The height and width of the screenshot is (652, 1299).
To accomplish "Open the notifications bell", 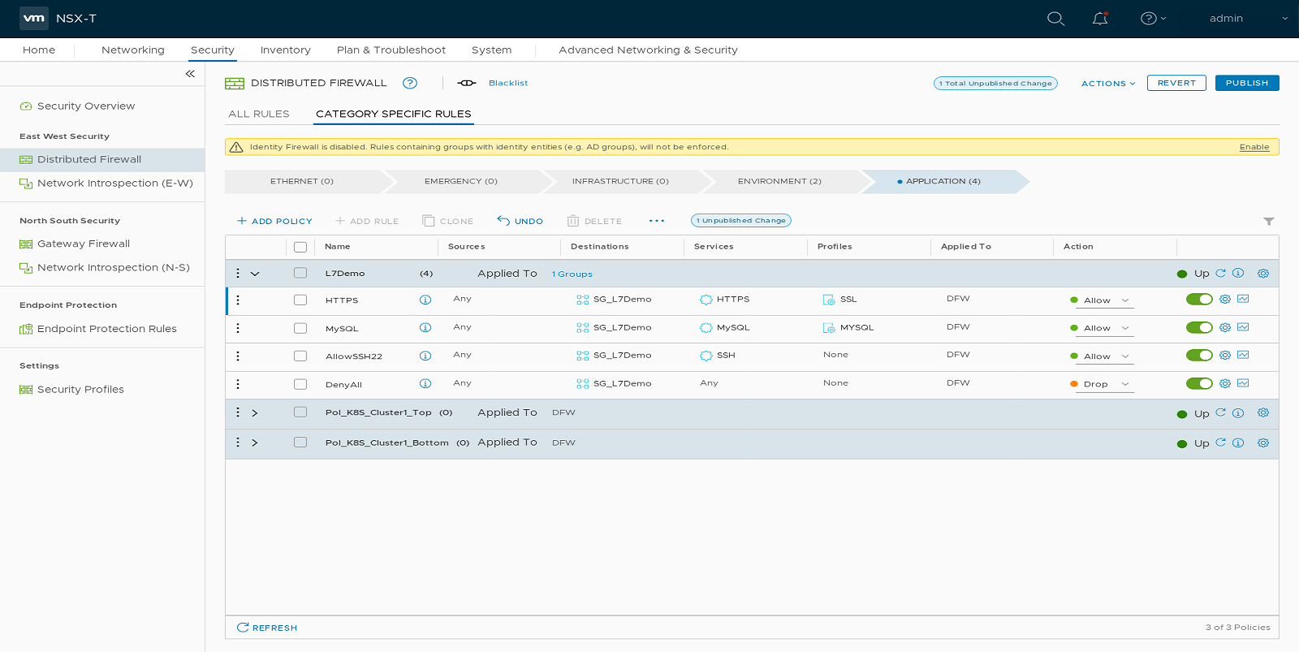I will point(1100,19).
